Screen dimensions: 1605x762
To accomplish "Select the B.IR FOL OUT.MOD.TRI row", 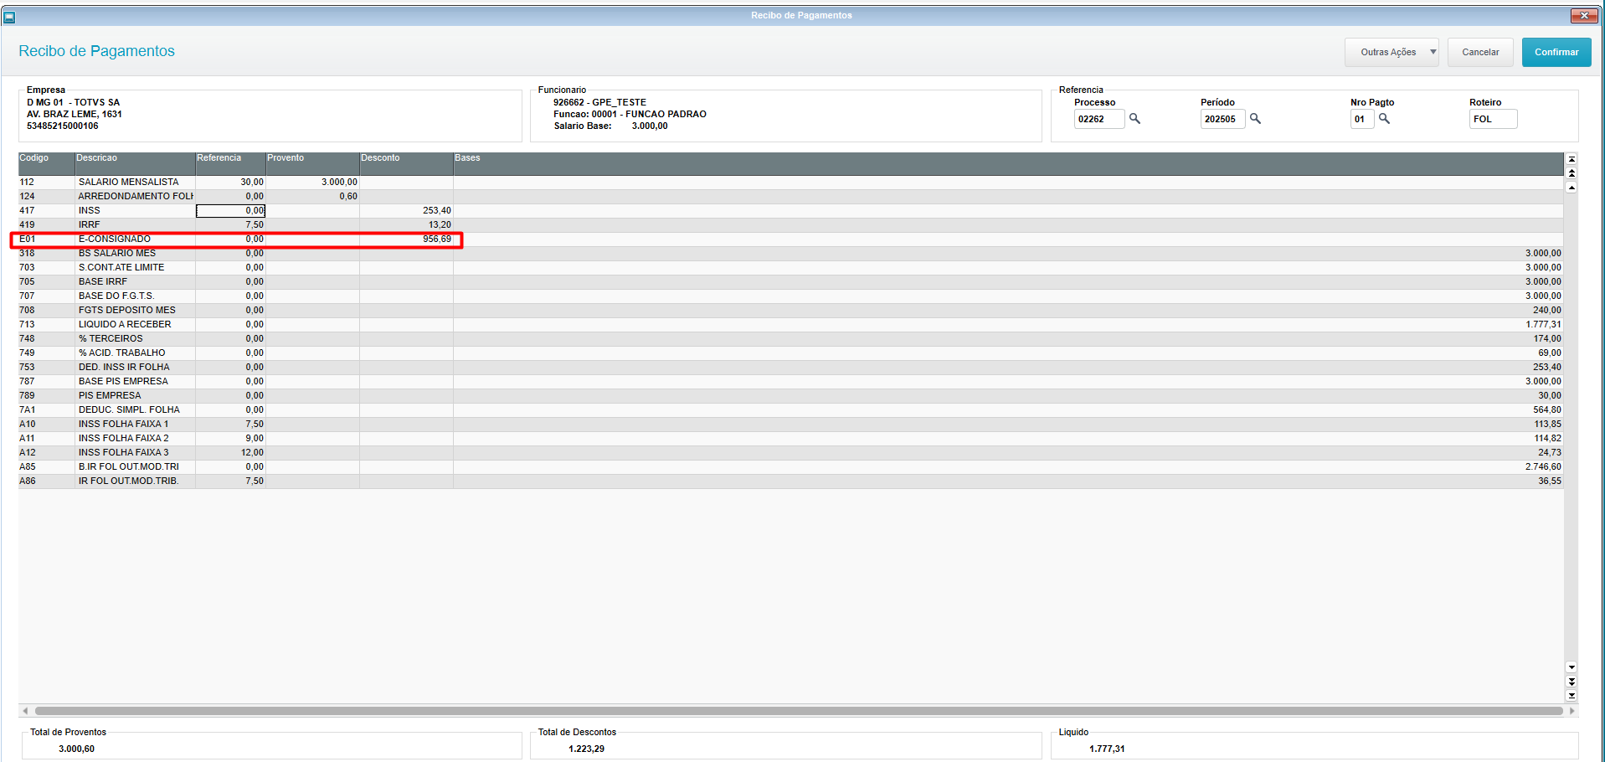I will coord(790,466).
